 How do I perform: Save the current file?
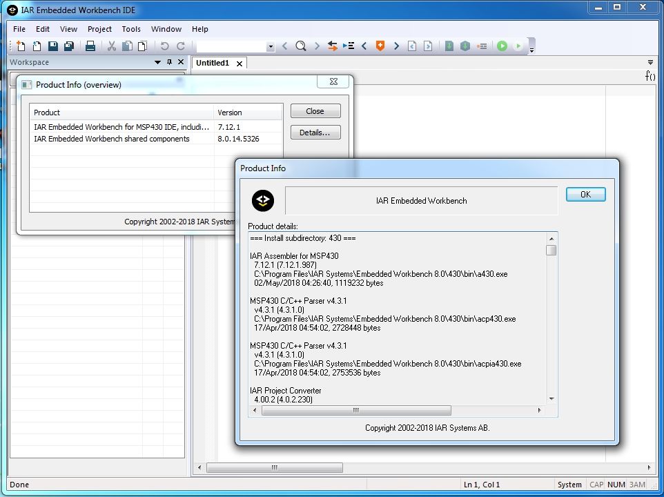click(x=53, y=46)
